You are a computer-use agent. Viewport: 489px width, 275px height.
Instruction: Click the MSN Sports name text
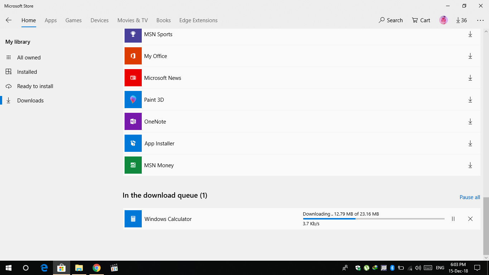point(158,34)
